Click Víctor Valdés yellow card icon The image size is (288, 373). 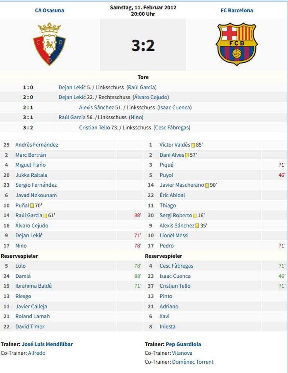coord(193,145)
